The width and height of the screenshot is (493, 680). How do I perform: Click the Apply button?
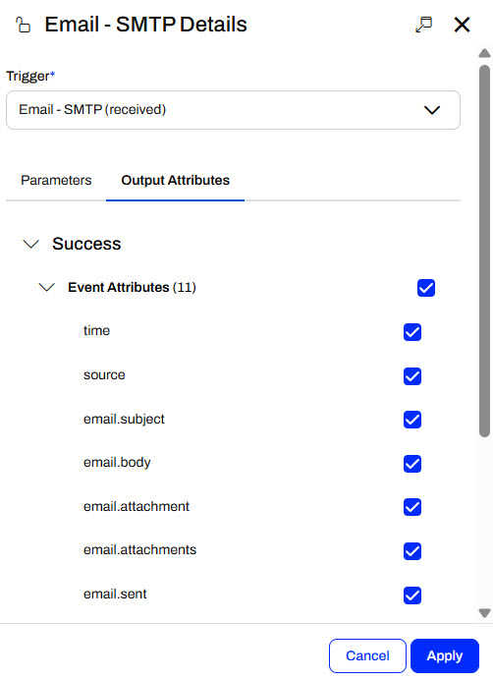[x=445, y=655]
